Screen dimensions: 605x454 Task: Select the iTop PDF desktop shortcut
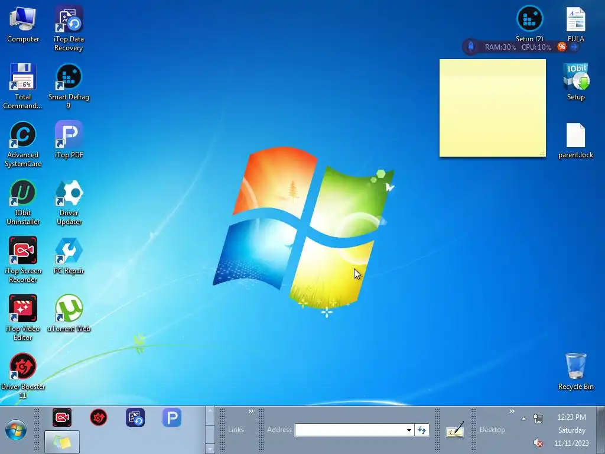pyautogui.click(x=69, y=140)
